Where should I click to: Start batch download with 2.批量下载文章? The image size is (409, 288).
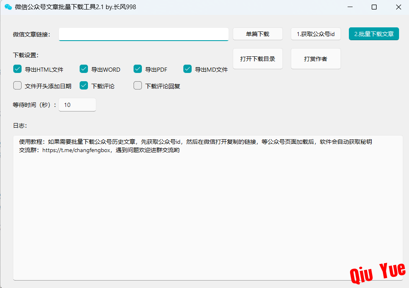coord(374,34)
